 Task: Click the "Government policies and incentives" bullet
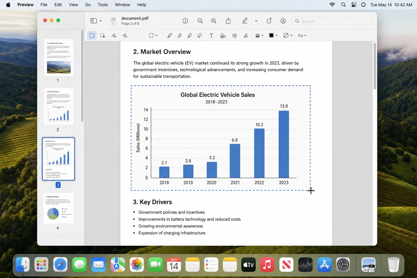(x=172, y=212)
